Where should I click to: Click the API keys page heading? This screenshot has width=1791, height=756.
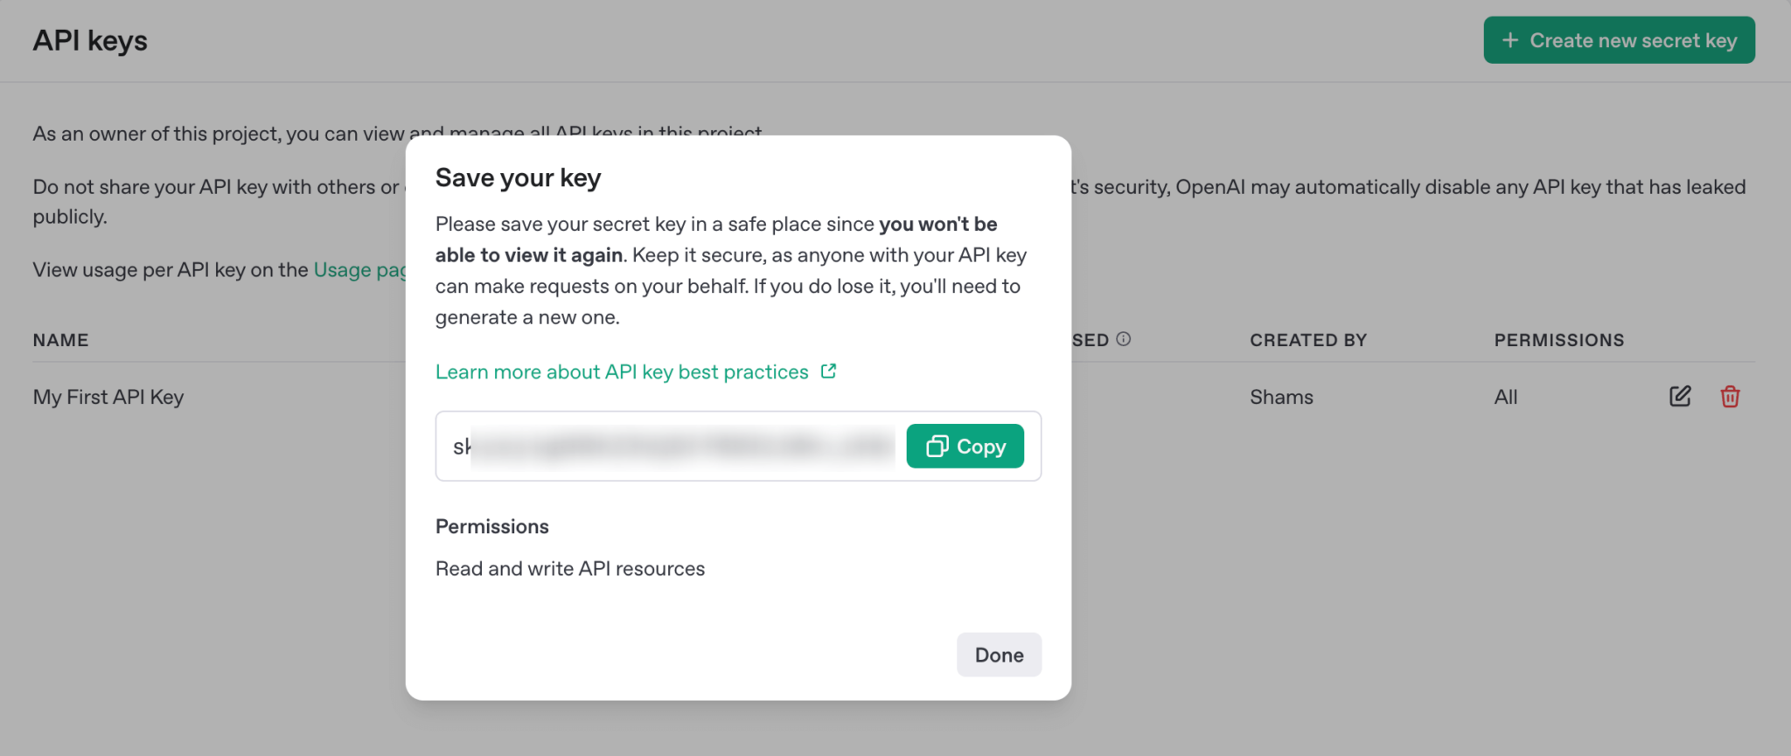90,41
